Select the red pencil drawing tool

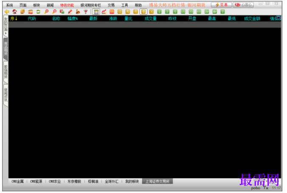(x=70, y=12)
